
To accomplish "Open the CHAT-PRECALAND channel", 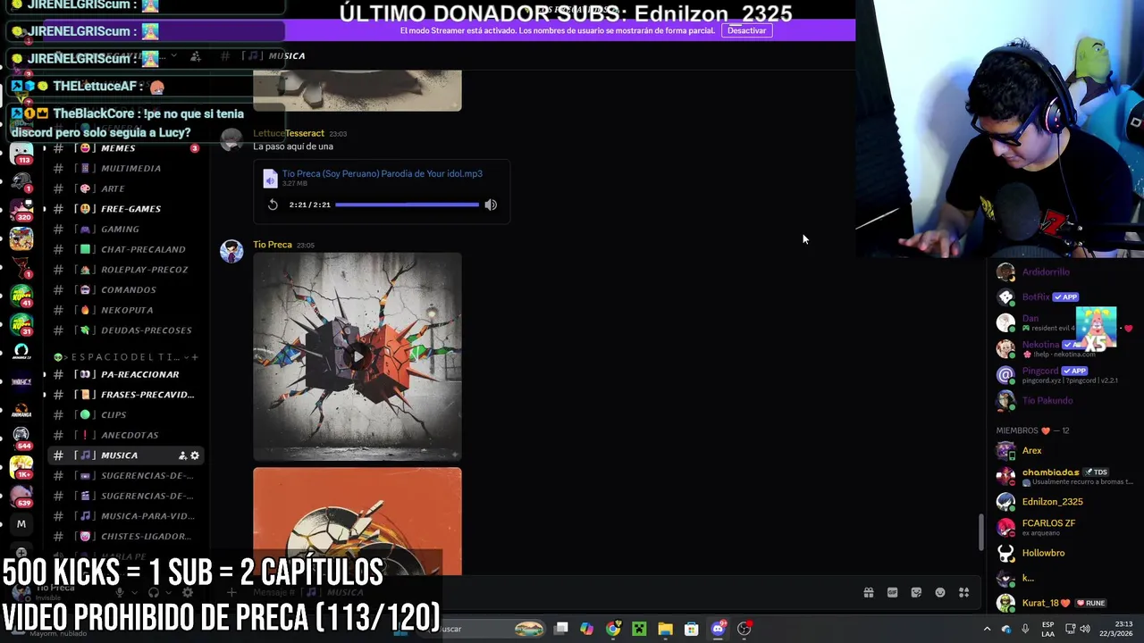I will click(x=125, y=249).
